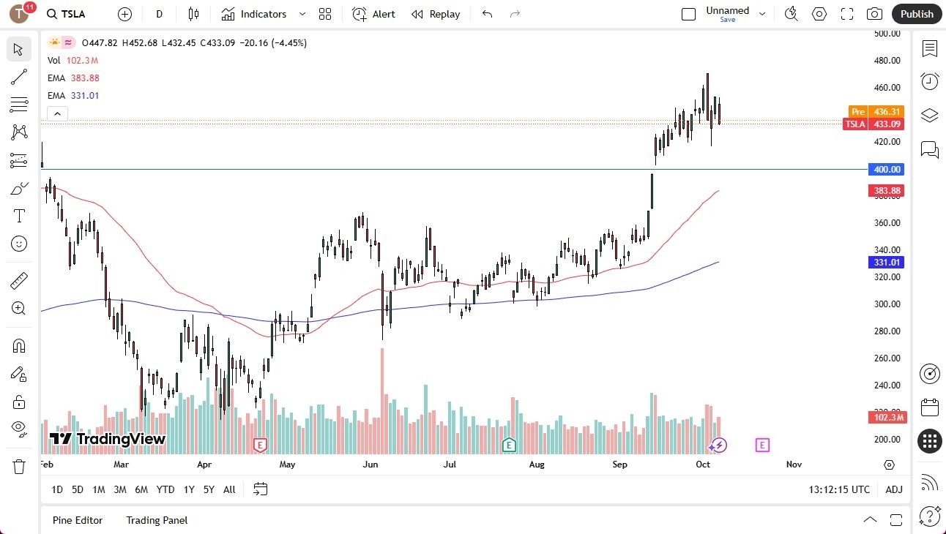This screenshot has width=946, height=534.
Task: Select the Trend Line drawing tool
Action: [19, 77]
